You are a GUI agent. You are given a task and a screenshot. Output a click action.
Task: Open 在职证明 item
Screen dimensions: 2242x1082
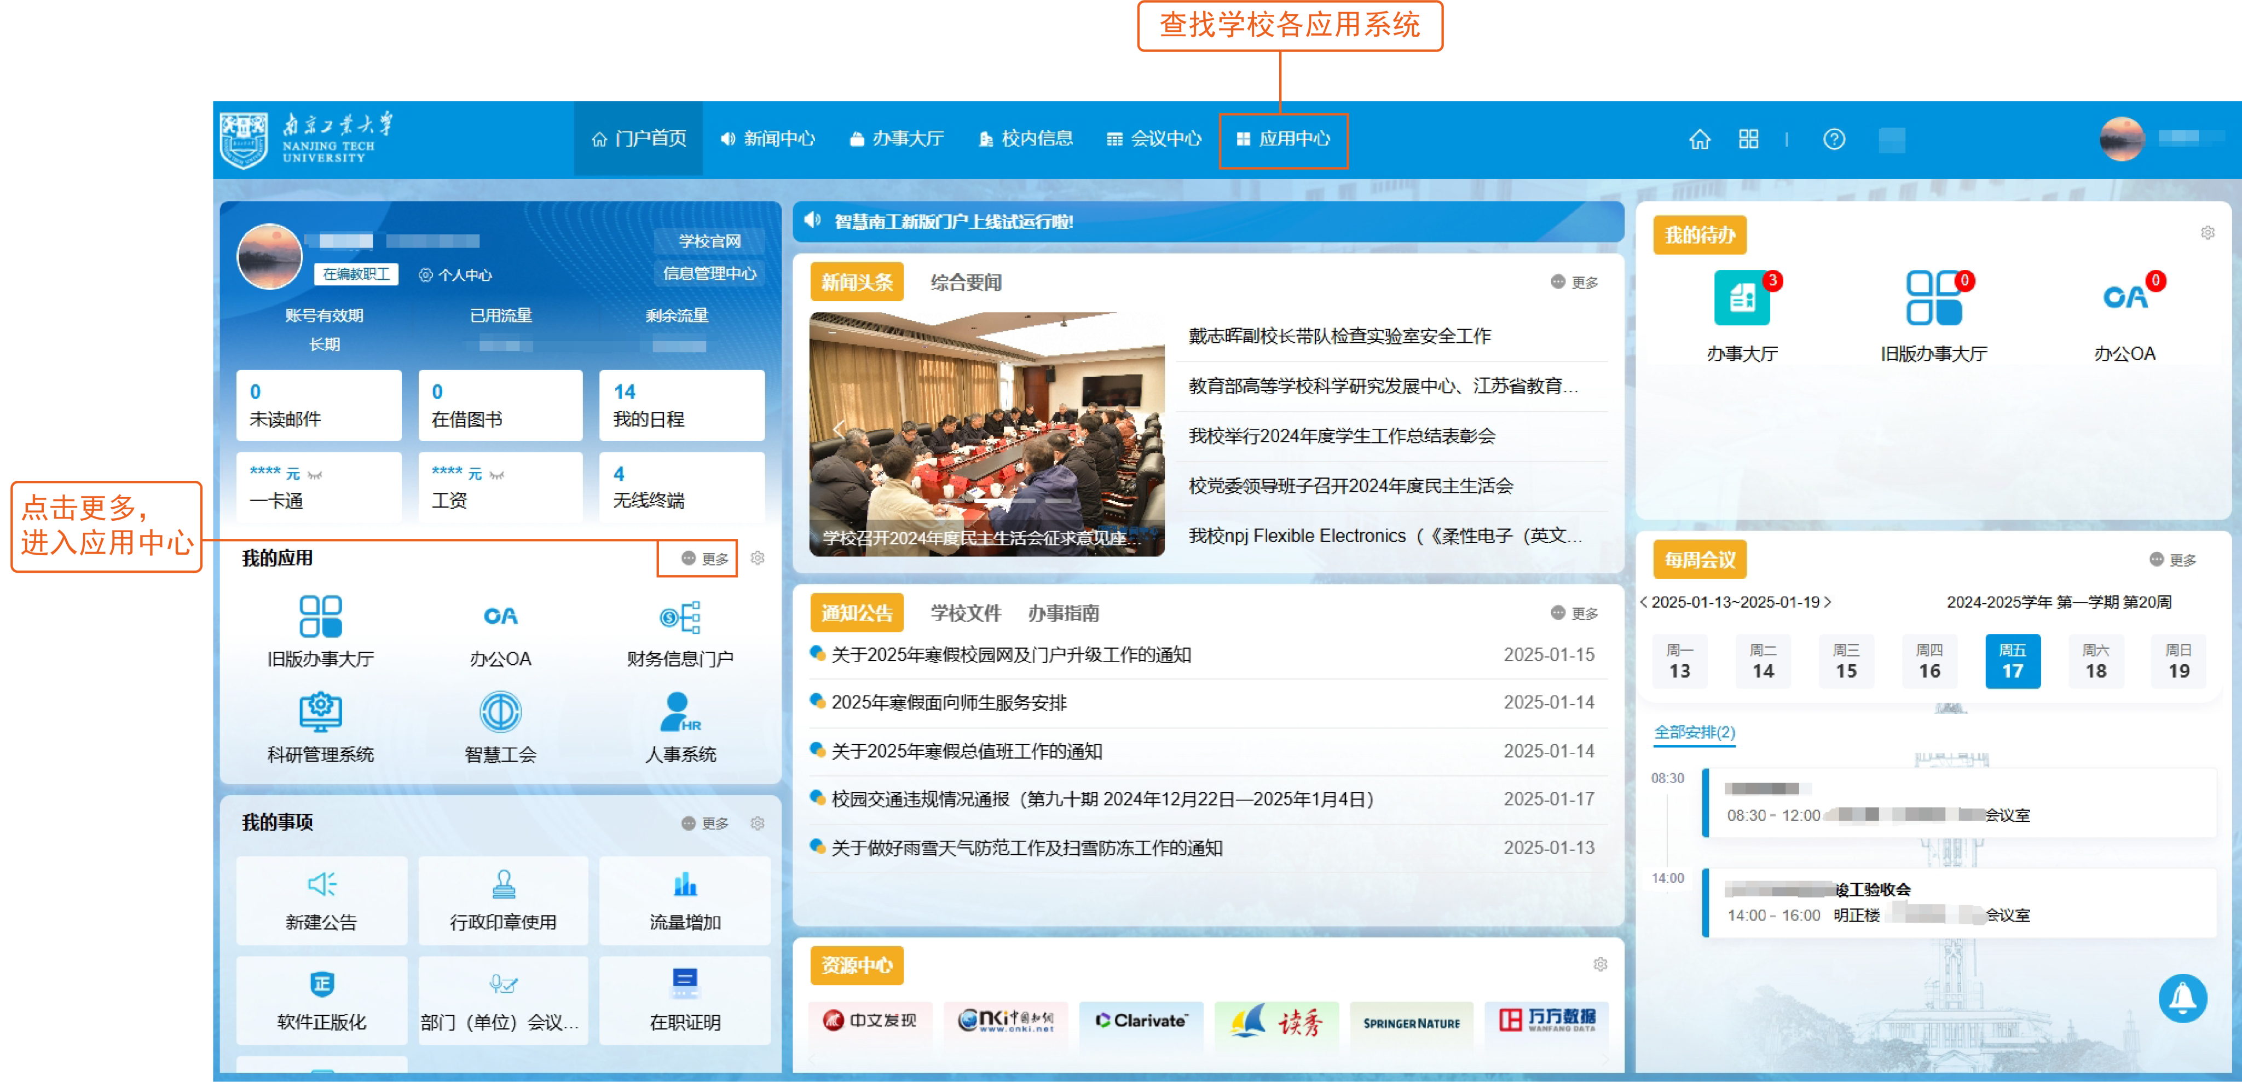point(685,1000)
